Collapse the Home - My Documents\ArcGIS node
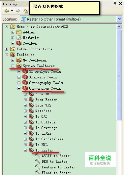 7,26
